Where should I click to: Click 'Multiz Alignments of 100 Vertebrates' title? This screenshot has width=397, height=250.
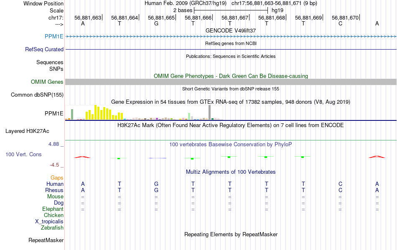coord(231,172)
